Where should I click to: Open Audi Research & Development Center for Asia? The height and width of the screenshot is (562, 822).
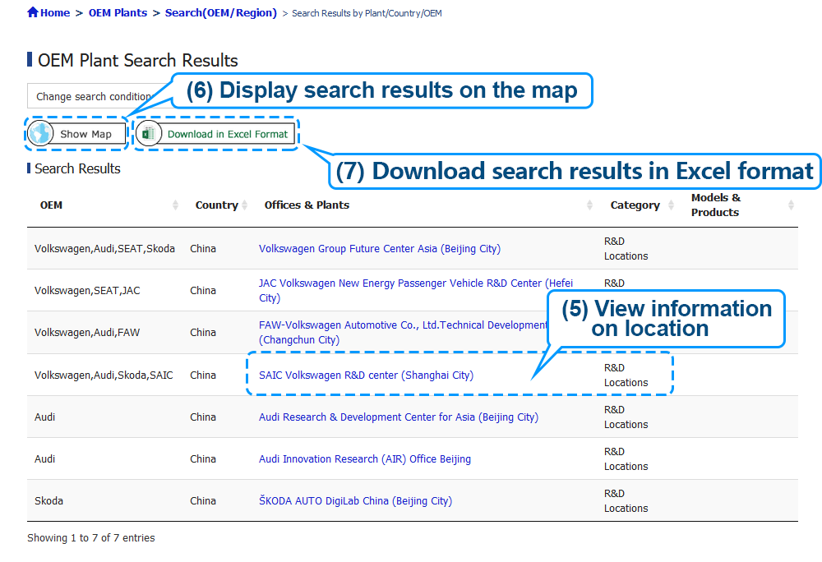click(x=399, y=417)
